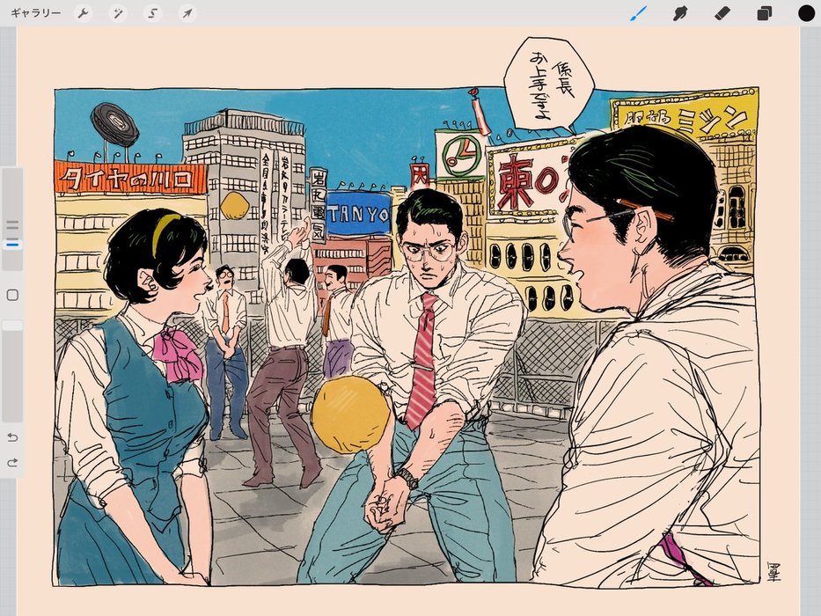The image size is (821, 616).
Task: Undo the last stroke
Action: click(12, 437)
